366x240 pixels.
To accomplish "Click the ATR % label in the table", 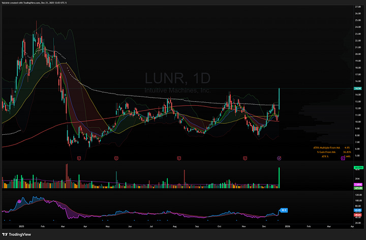I will pos(325,157).
